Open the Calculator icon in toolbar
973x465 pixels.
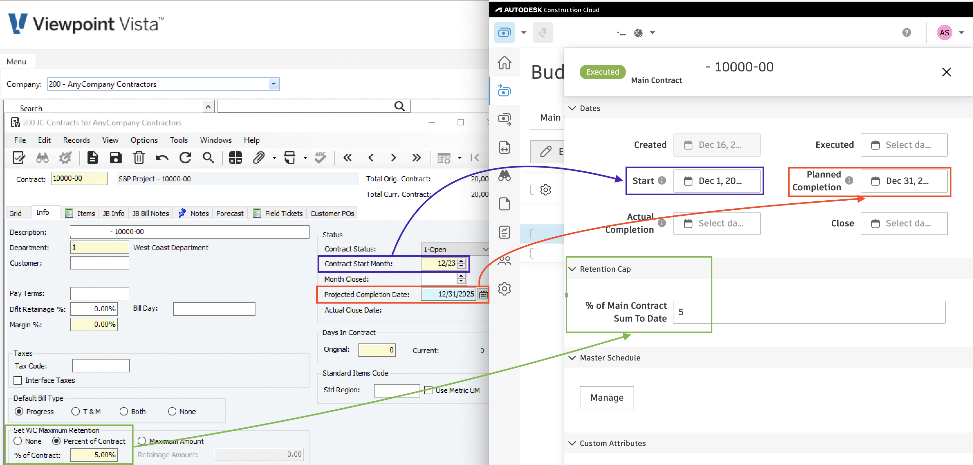[x=235, y=158]
